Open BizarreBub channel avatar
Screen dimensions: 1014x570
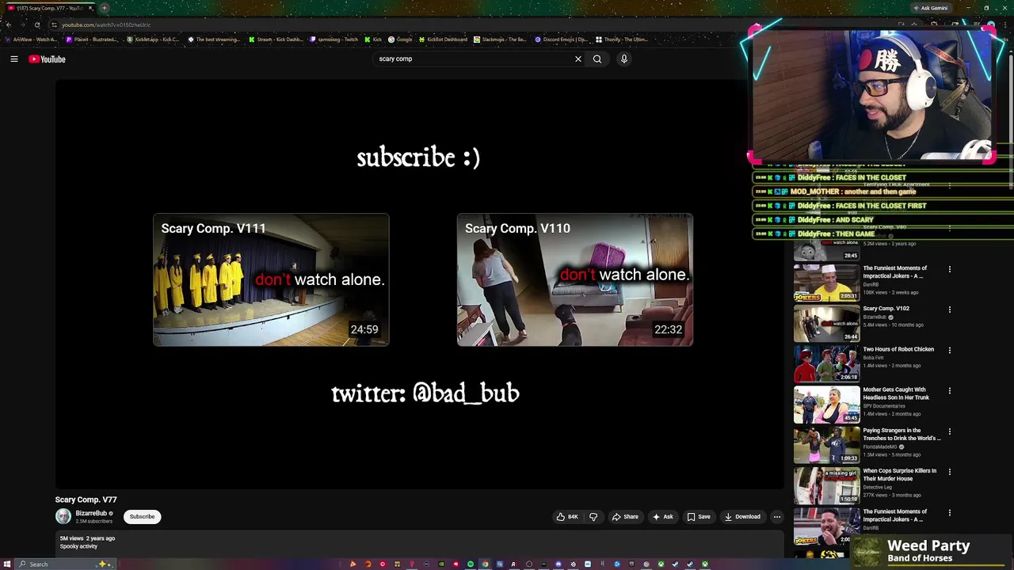[63, 517]
